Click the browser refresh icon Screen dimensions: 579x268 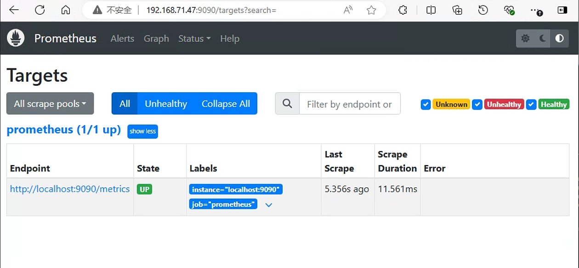click(40, 10)
